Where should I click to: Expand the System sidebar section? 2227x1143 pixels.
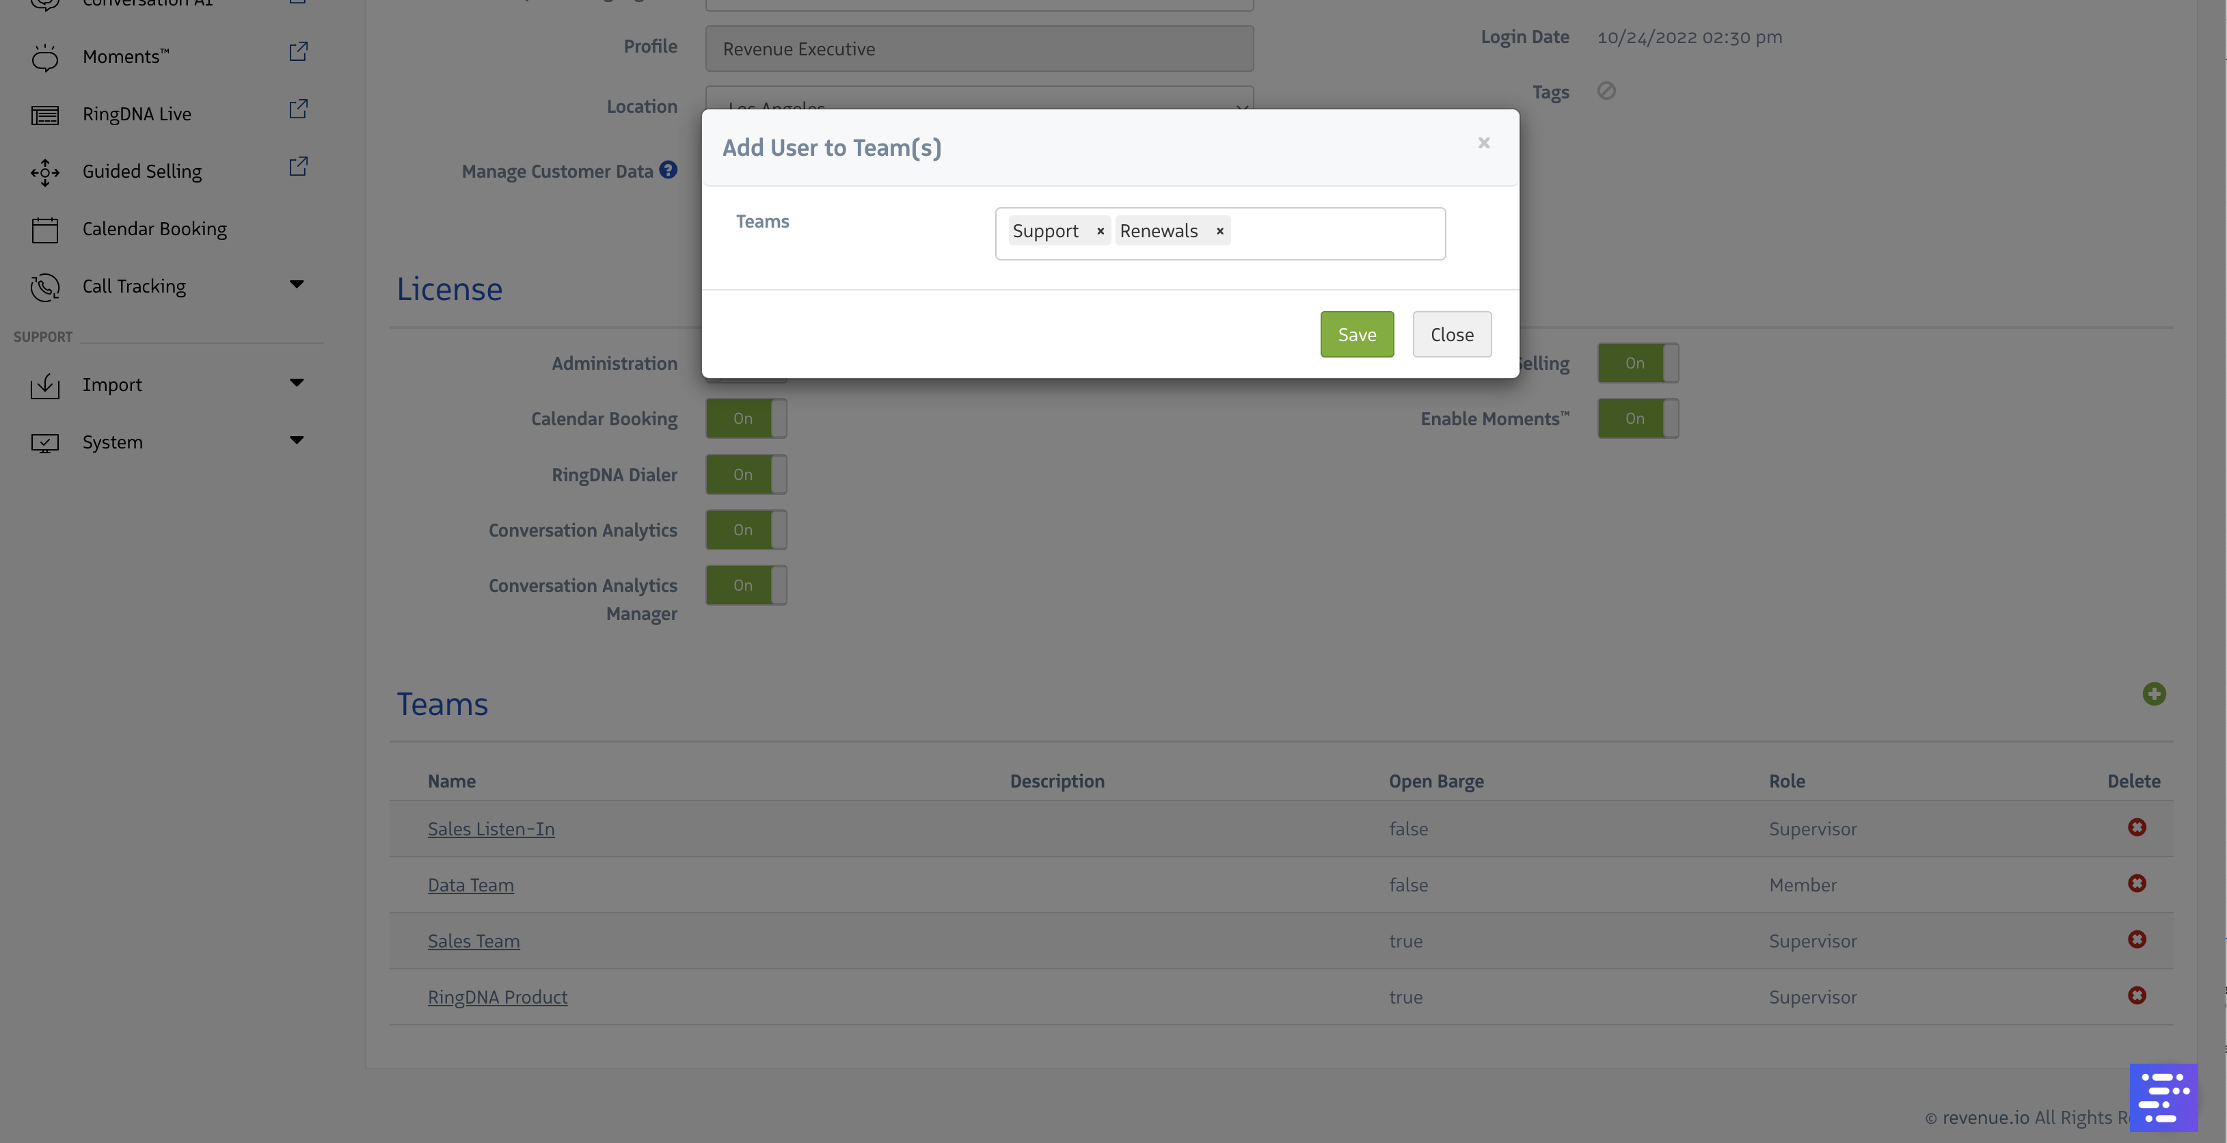[297, 440]
